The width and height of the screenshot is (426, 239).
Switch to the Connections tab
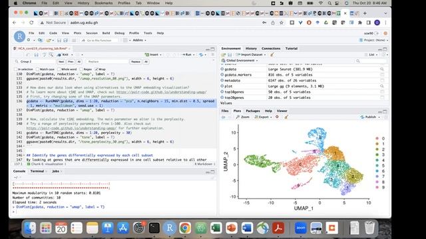click(x=271, y=48)
